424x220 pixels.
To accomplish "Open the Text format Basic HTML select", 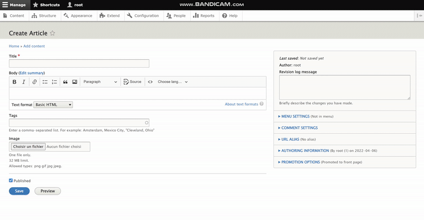I will (53, 105).
